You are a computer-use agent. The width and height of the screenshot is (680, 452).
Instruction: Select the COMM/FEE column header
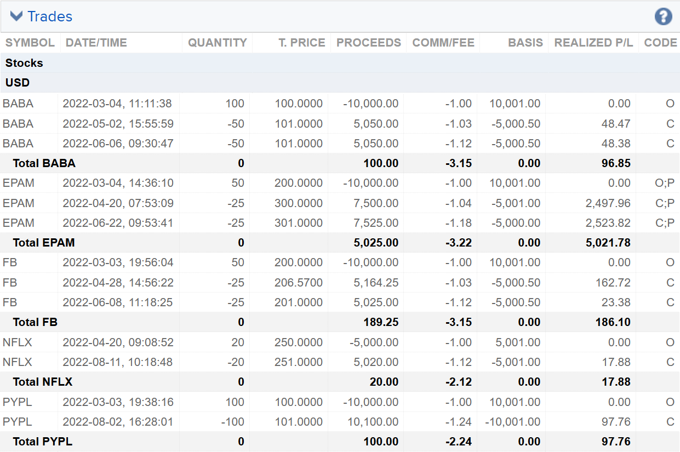pyautogui.click(x=443, y=43)
